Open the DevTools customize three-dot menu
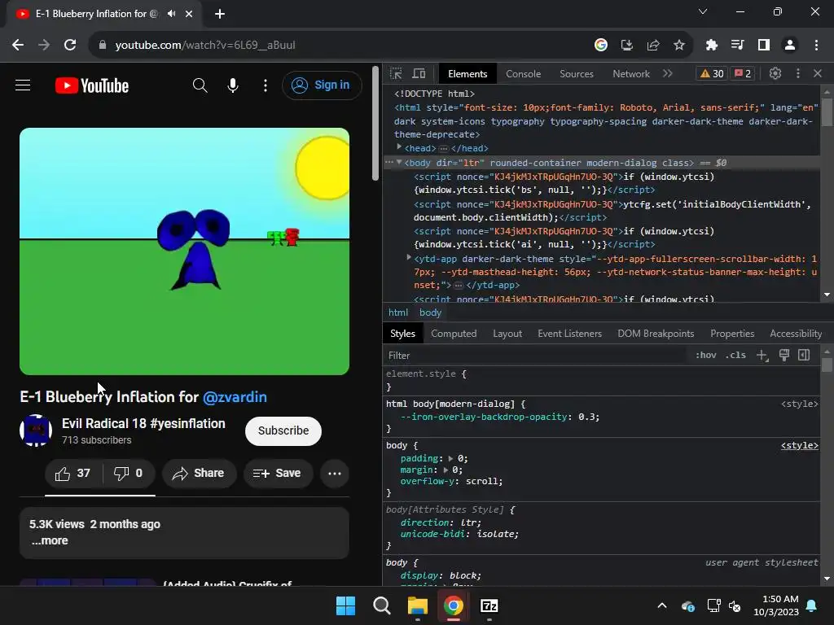The image size is (834, 625). tap(798, 73)
